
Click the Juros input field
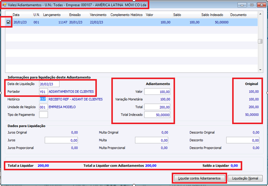(x=61, y=140)
